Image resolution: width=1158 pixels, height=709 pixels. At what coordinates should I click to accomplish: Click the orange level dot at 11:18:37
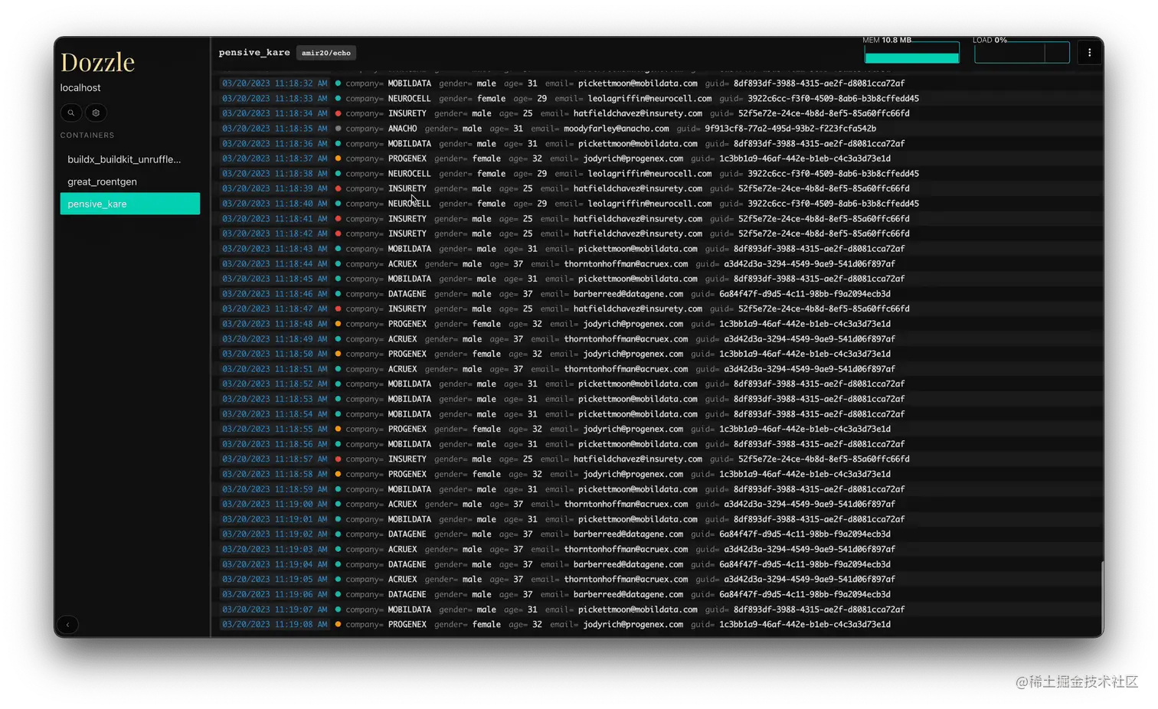[x=338, y=158]
